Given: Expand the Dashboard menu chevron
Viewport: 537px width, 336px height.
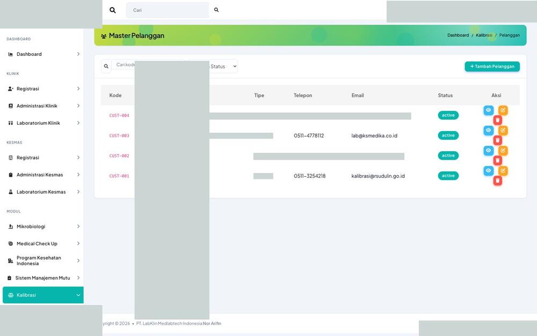Looking at the screenshot, I should pyautogui.click(x=78, y=54).
